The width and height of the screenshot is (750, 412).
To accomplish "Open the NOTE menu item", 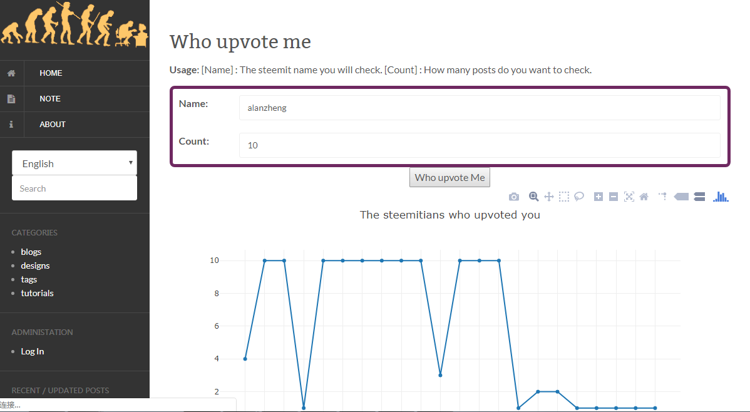I will click(49, 98).
